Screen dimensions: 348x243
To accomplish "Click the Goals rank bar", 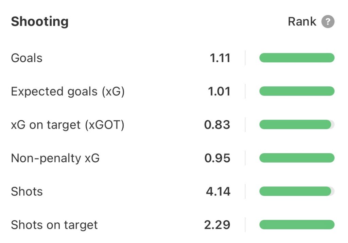I will 297,58.
